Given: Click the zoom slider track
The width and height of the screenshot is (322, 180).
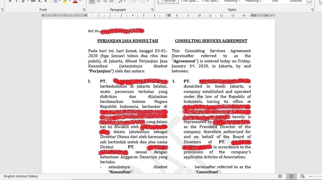Looking at the screenshot, I should (x=317, y=176).
